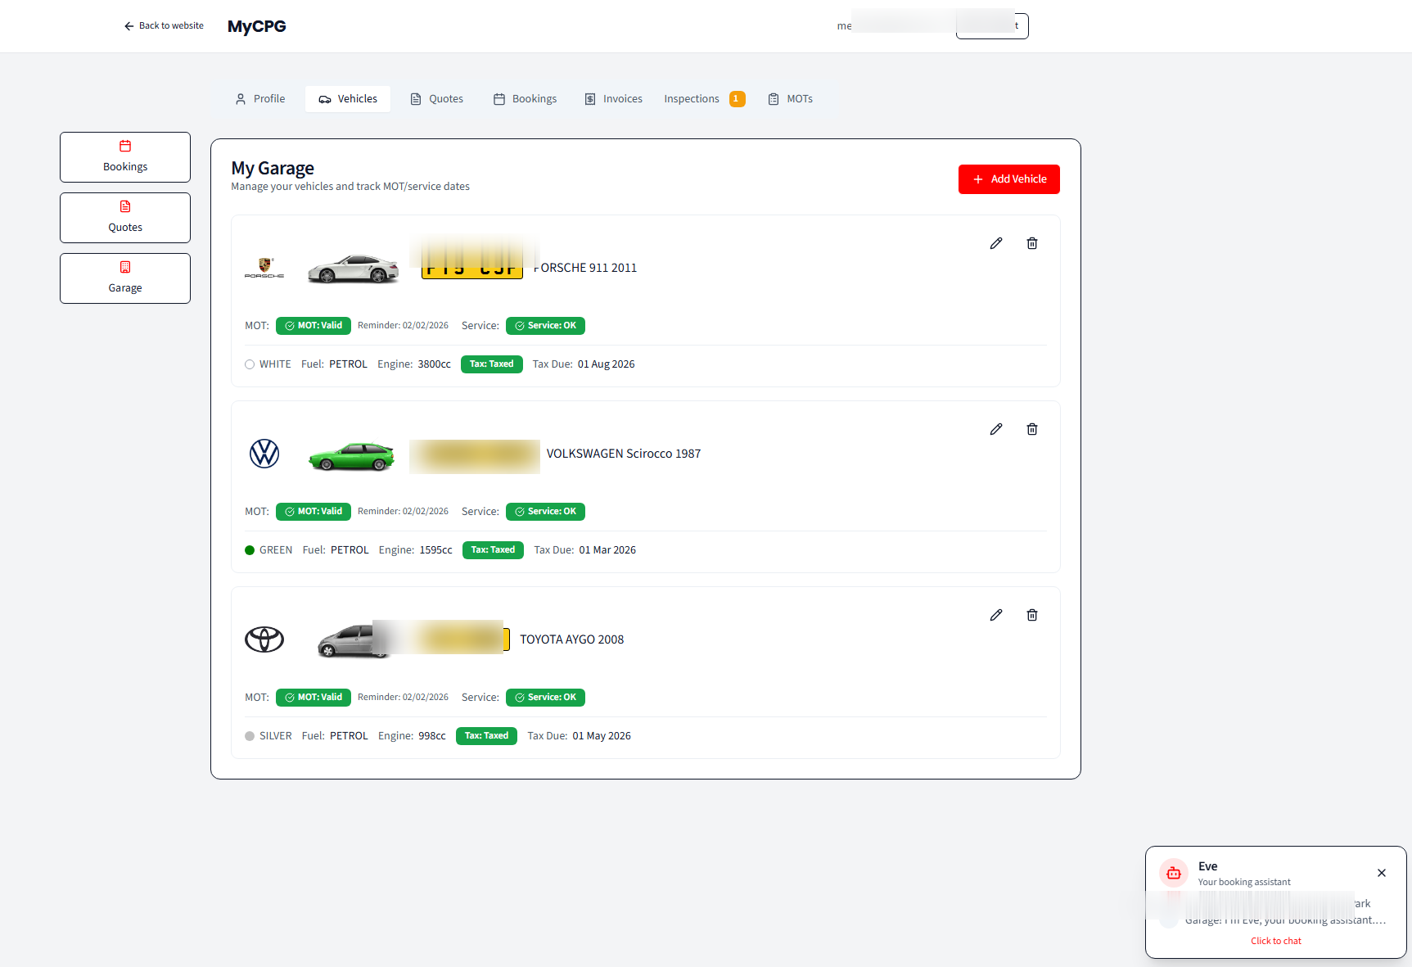Click the TOYOTA AYGO 2008 title
The image size is (1412, 967).
571,639
